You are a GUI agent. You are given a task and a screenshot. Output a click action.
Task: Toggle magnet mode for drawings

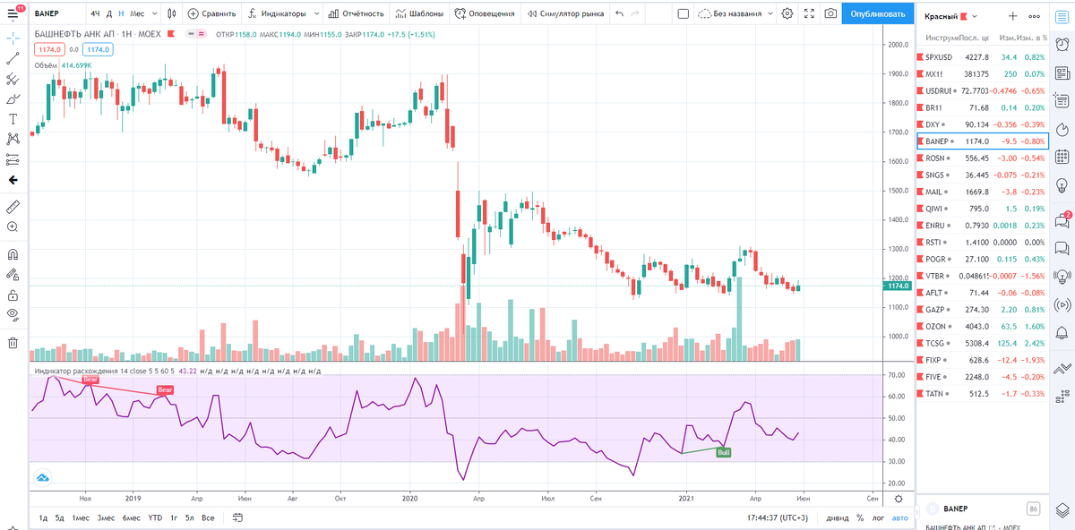click(x=13, y=254)
